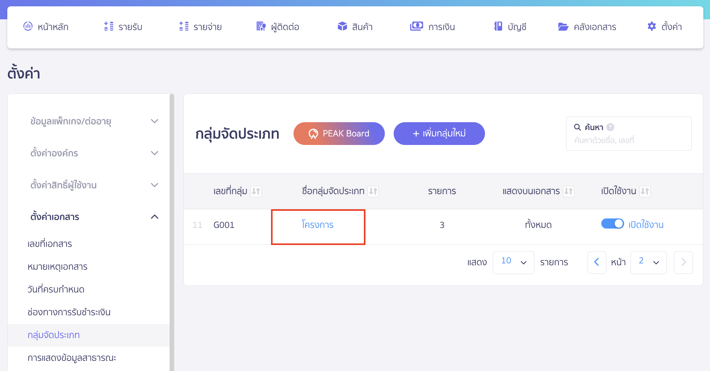Screen dimensions: 710x371
Task: Open the rows-per-page dropdown showing 10
Action: click(x=513, y=262)
